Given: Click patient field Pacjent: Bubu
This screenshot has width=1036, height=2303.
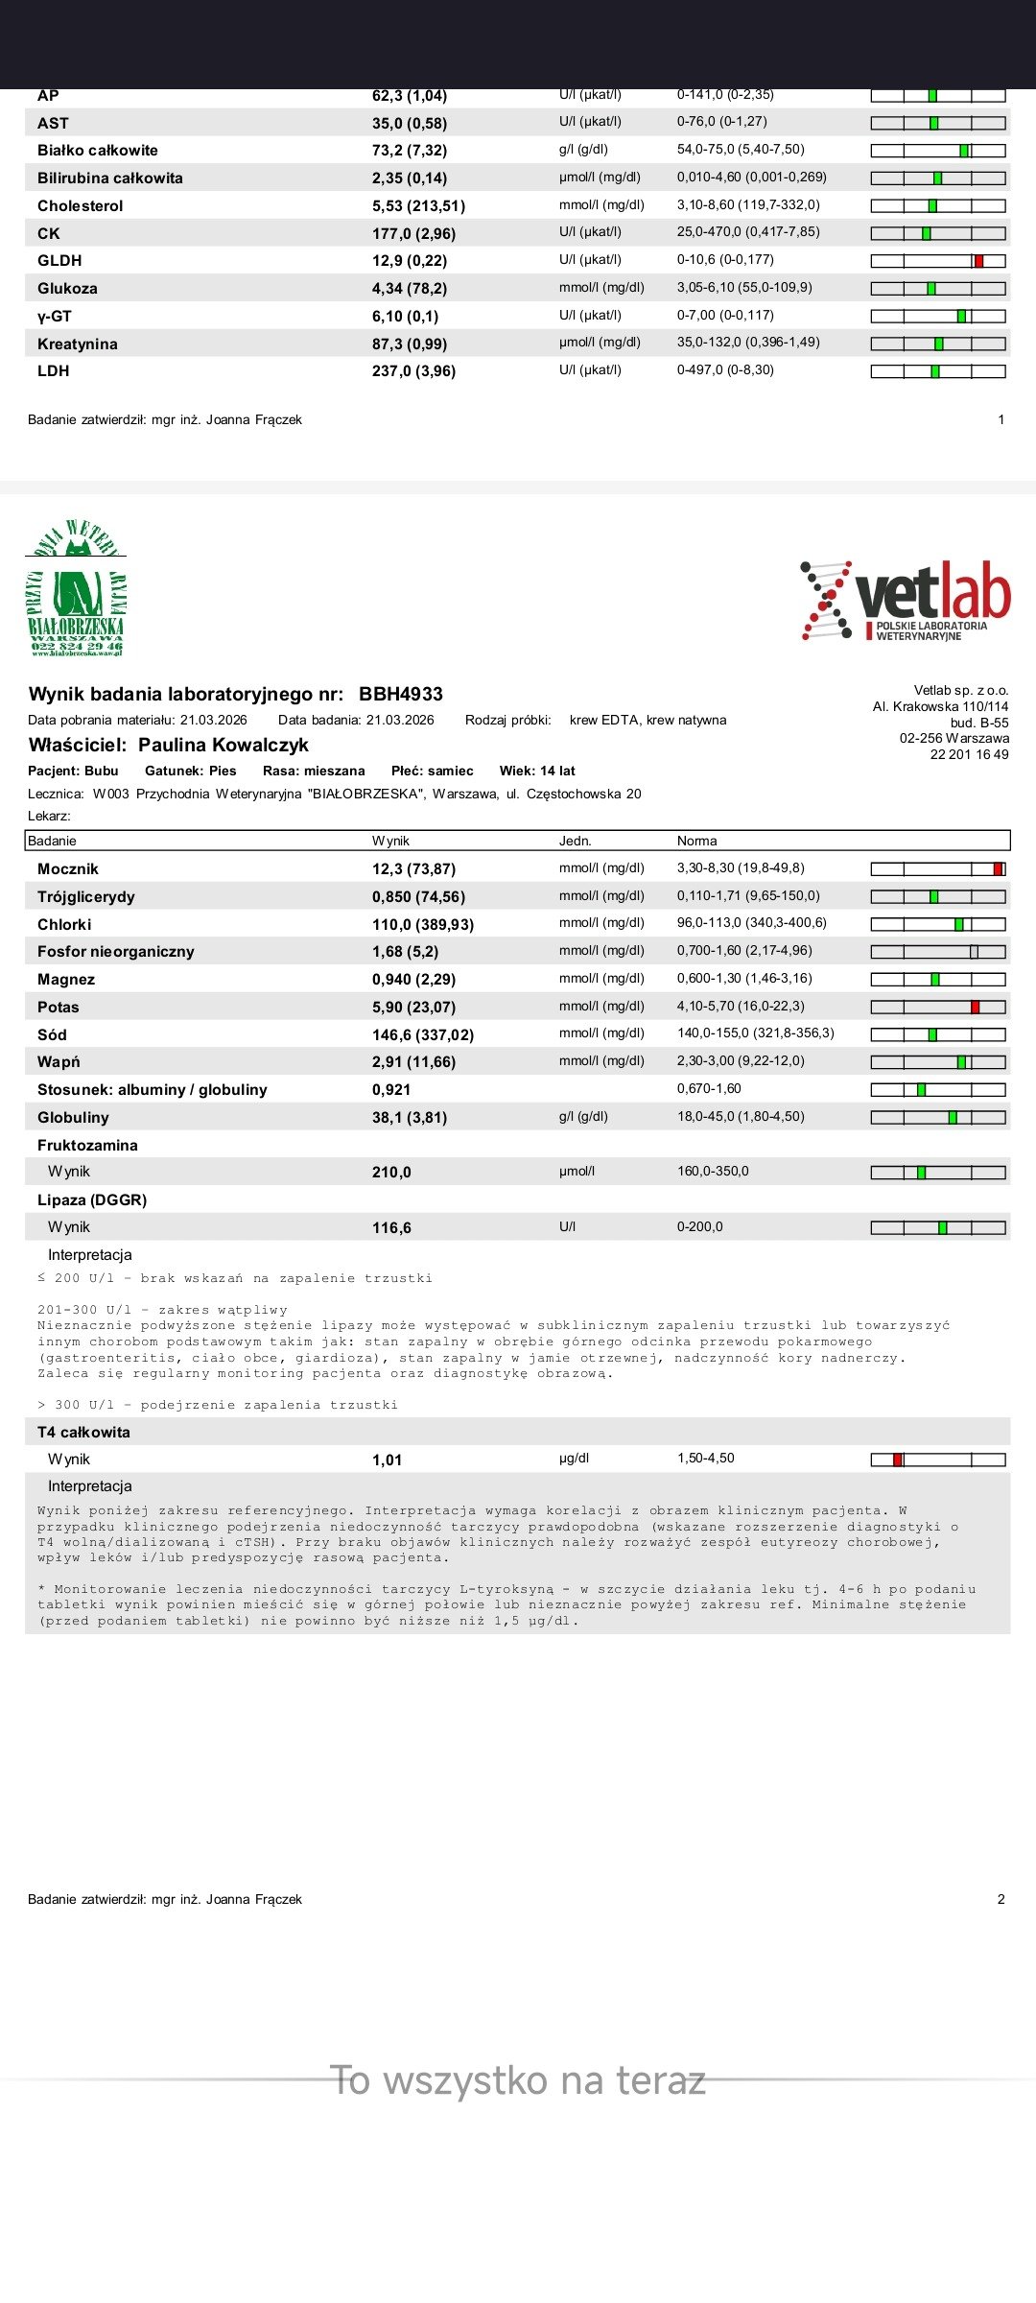Looking at the screenshot, I should click(x=73, y=771).
